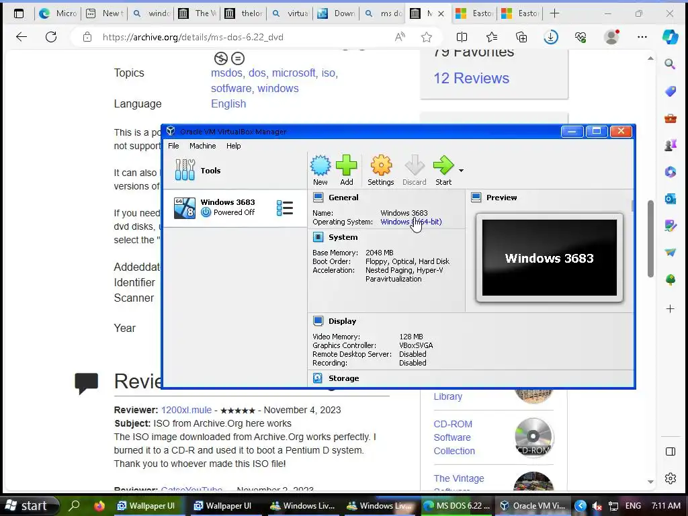Viewport: 688px width, 516px height.
Task: Open VM Settings gear icon
Action: click(380, 170)
